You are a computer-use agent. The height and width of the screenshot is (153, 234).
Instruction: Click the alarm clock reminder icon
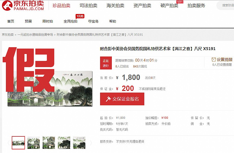[x=213, y=60]
